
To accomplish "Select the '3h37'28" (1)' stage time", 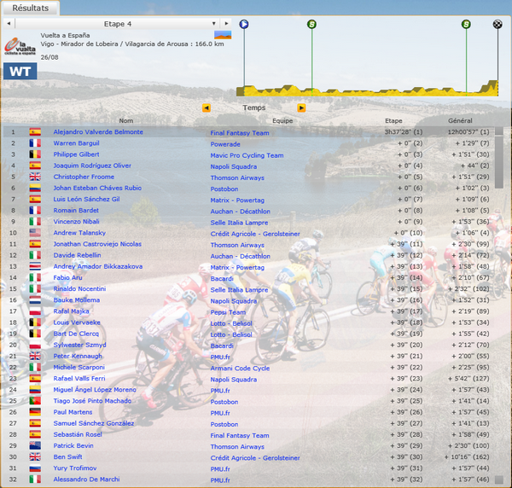I will coord(404,132).
